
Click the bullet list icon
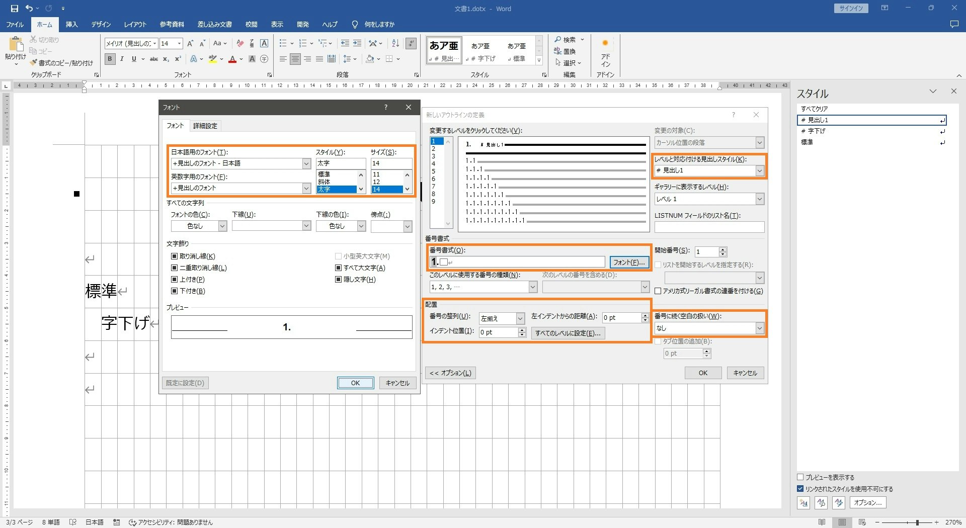tap(283, 43)
